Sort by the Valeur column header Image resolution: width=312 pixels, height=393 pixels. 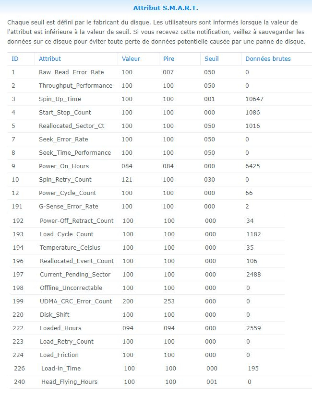point(131,58)
